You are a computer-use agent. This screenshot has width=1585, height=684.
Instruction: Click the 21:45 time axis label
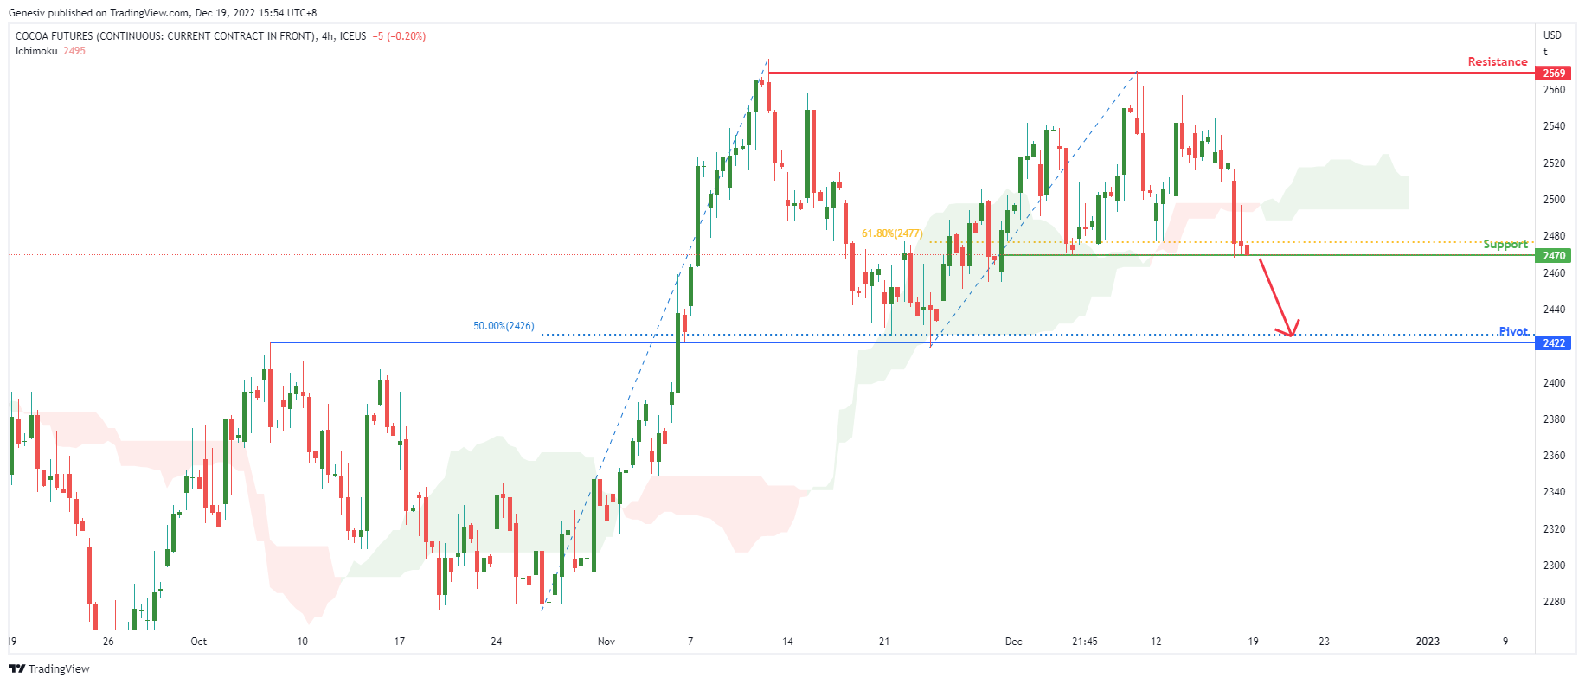pyautogui.click(x=1084, y=642)
